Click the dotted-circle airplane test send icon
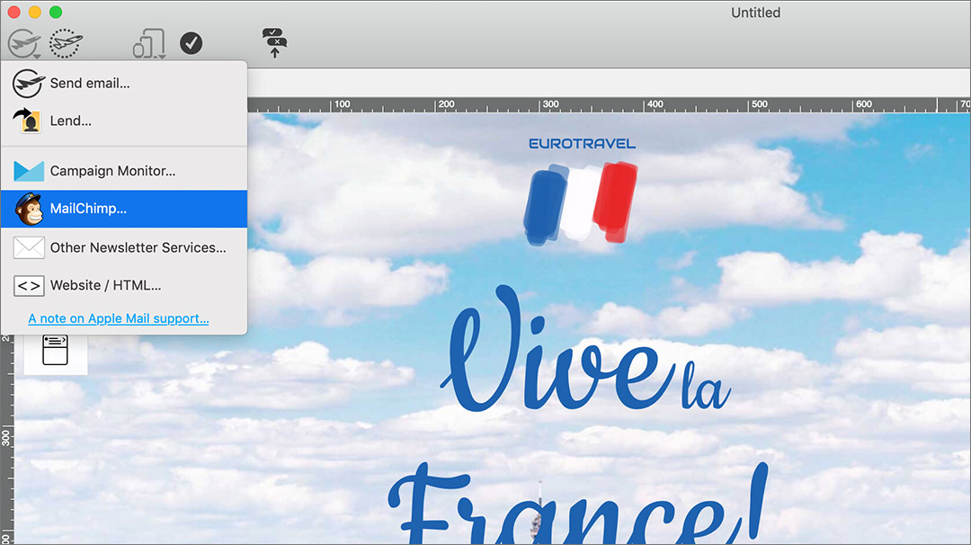This screenshot has width=971, height=545. tap(66, 43)
